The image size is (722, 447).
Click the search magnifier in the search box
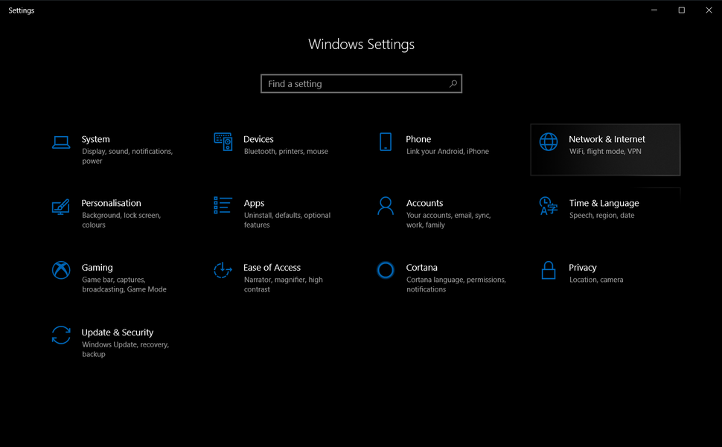(453, 83)
